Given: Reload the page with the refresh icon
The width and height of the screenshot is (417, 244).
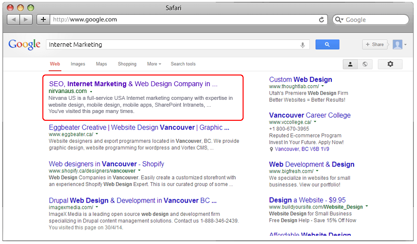Looking at the screenshot, I should pos(322,19).
